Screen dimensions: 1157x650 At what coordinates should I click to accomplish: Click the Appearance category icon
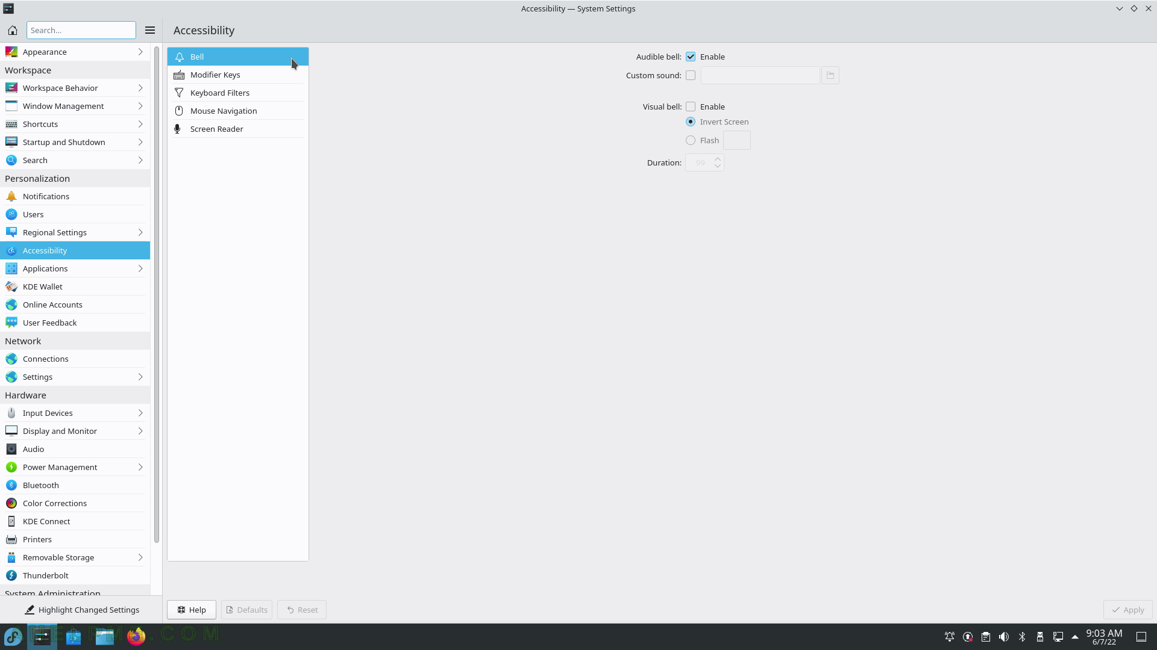point(11,52)
